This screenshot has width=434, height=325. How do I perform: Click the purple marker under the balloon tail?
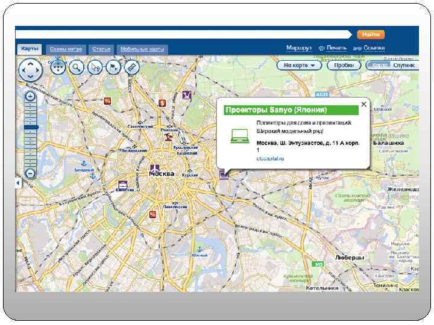coord(224,175)
